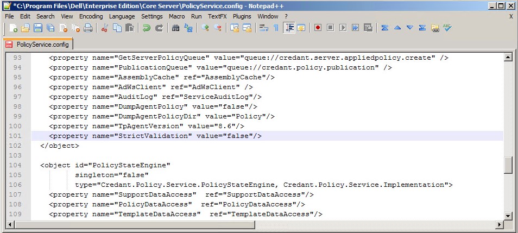Print the document using the printer icon
Viewport: 518px width, 233px height.
tap(88, 28)
